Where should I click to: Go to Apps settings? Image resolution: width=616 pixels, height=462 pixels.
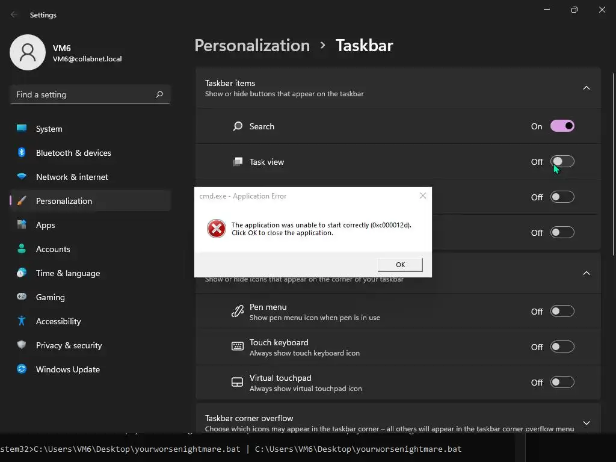point(90,225)
